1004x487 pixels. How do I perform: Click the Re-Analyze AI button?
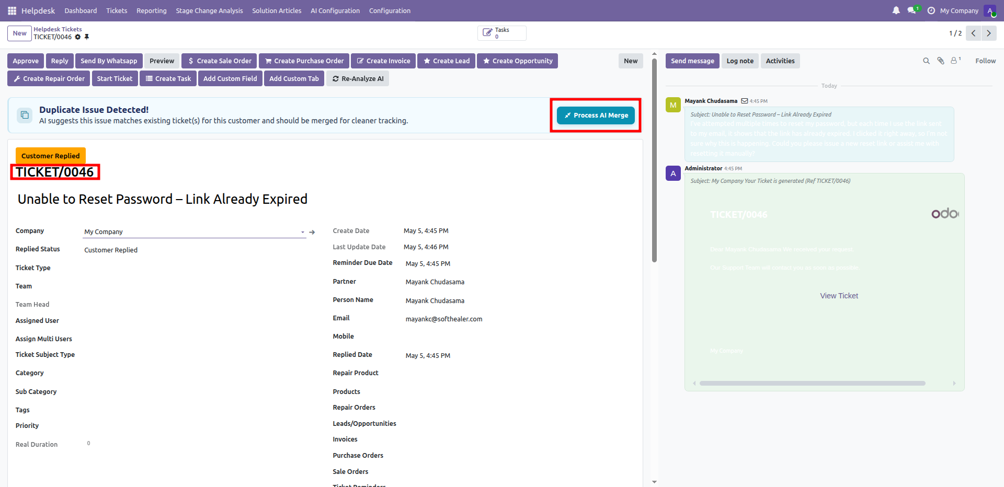[358, 79]
